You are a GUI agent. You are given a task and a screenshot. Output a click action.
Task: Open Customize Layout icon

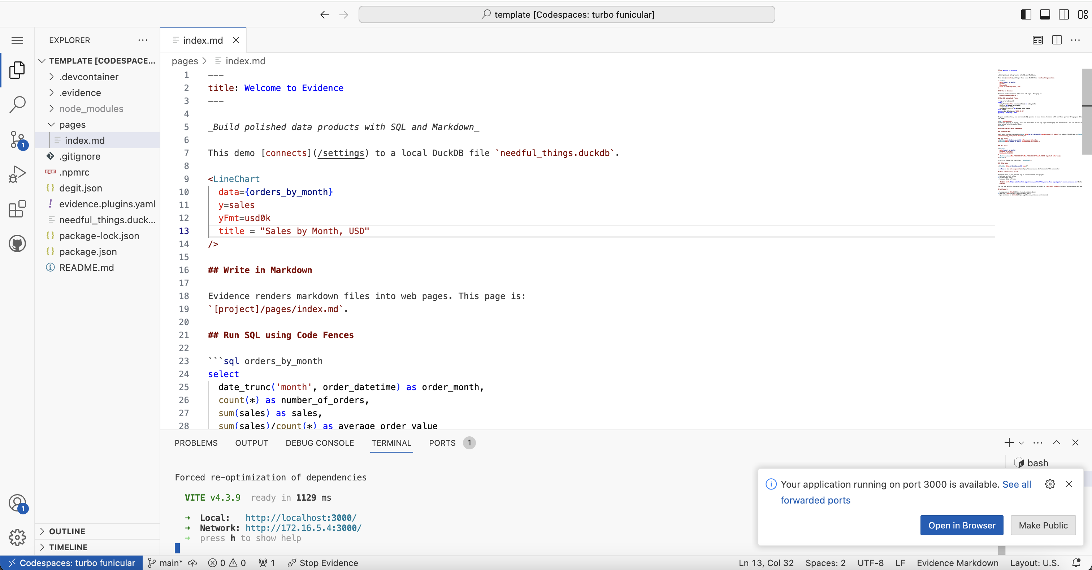click(x=1083, y=15)
